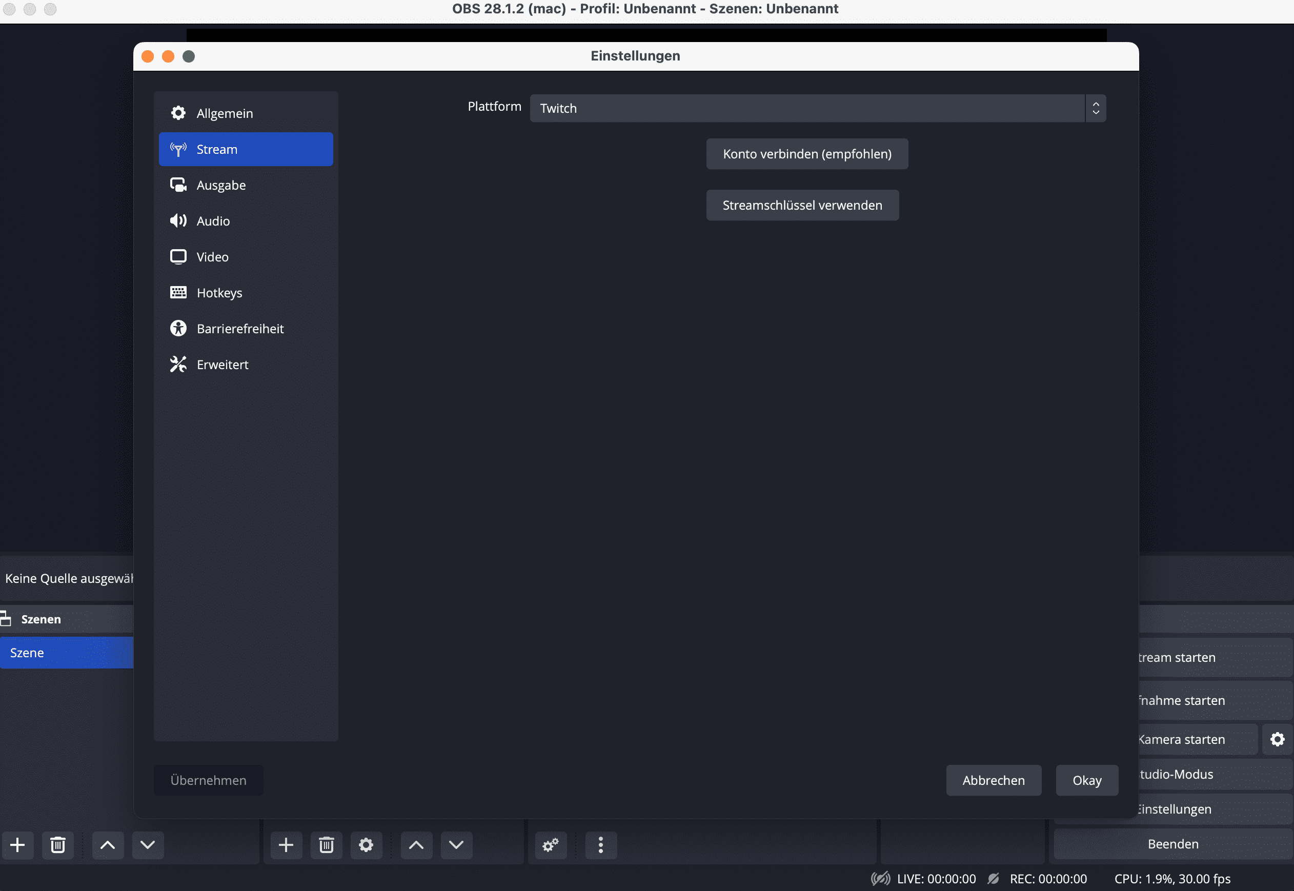
Task: Minimize the Einstellungen dialog
Action: 168,56
